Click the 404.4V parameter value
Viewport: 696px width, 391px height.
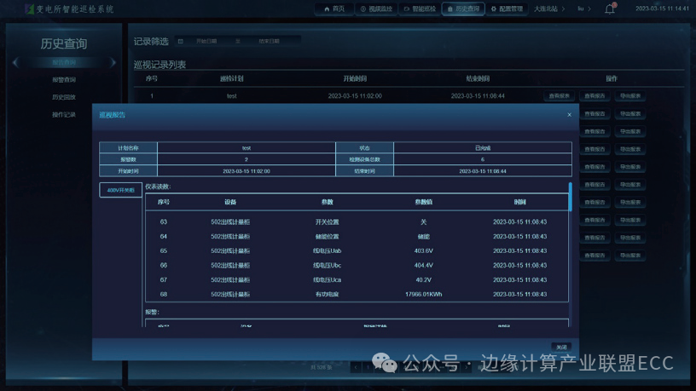[x=423, y=266]
